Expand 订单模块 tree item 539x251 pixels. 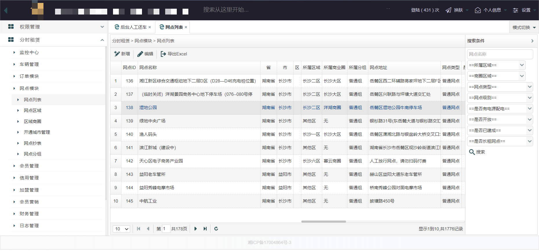(14, 76)
